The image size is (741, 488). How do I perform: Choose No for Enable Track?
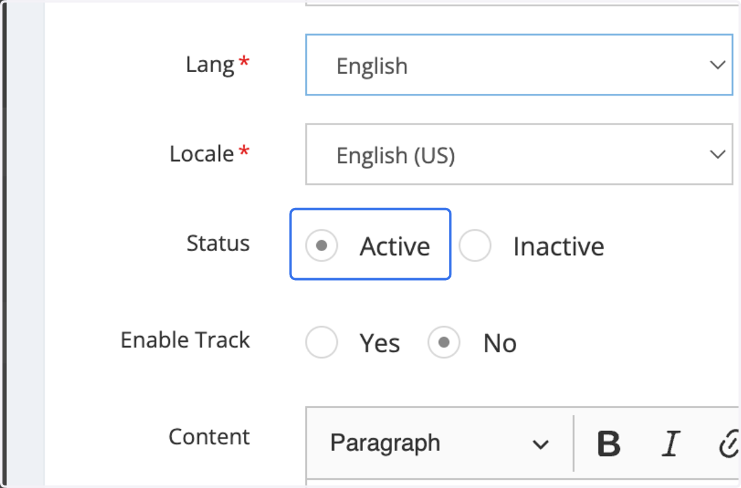point(444,342)
